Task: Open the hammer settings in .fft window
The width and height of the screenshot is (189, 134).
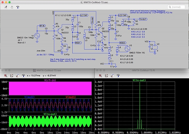Action: click(118, 76)
